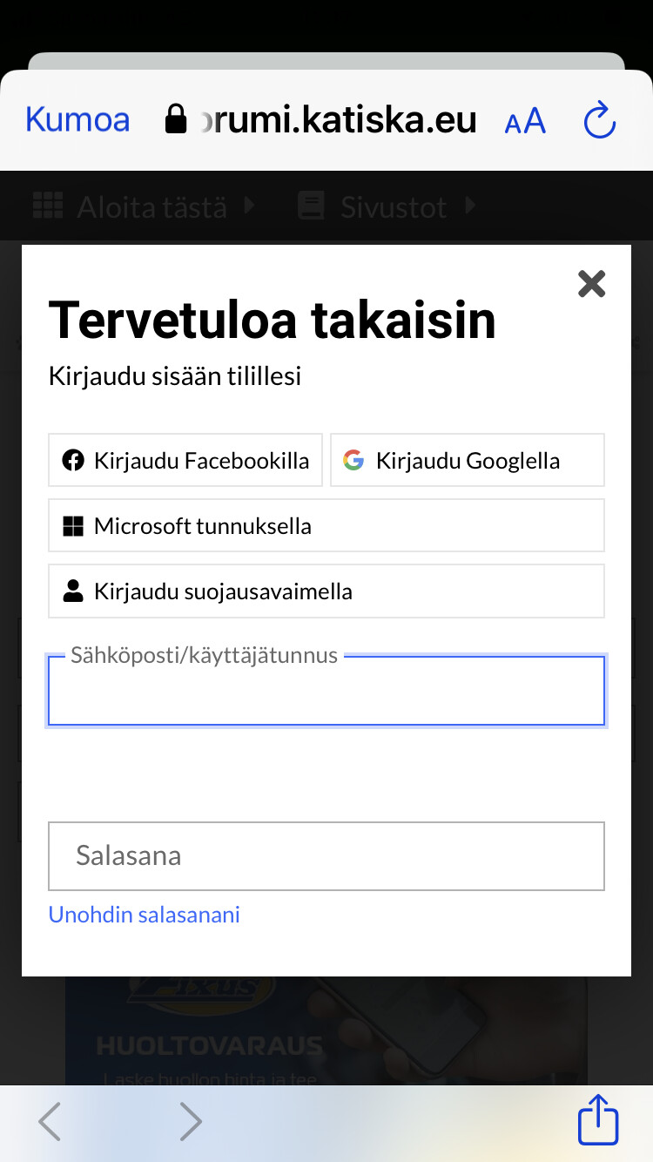Click Kirjaudu Googlella button
This screenshot has width=653, height=1162.
[x=468, y=460]
